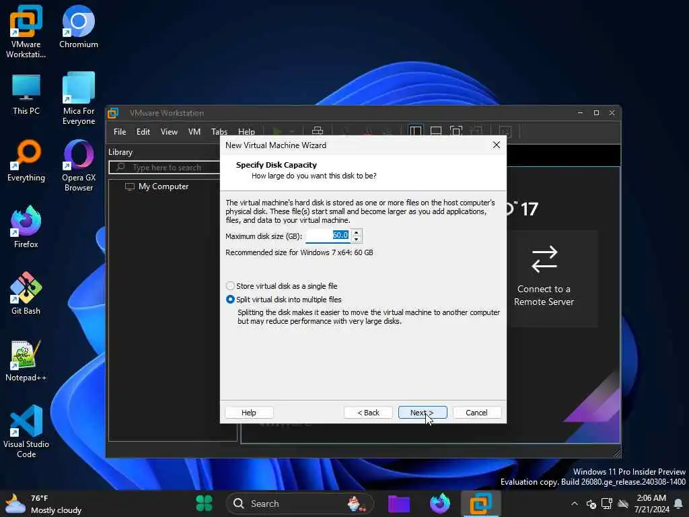This screenshot has height=517, width=689.
Task: Open the notification bell icon
Action: pos(678,504)
